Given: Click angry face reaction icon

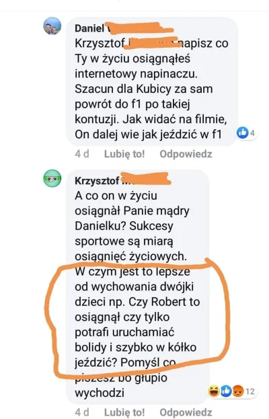Looking at the screenshot, I should [238, 391].
